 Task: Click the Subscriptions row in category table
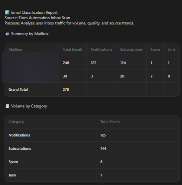coord(92,148)
